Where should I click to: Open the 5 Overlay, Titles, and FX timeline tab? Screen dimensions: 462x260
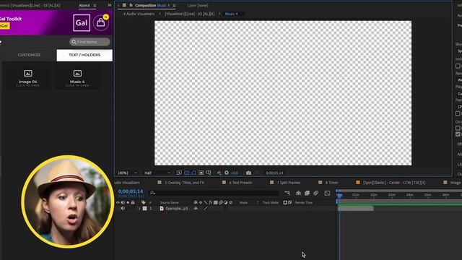(184, 183)
